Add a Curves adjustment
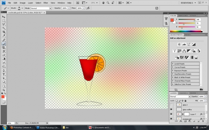The height and width of the screenshot is (130, 209). point(189,44)
